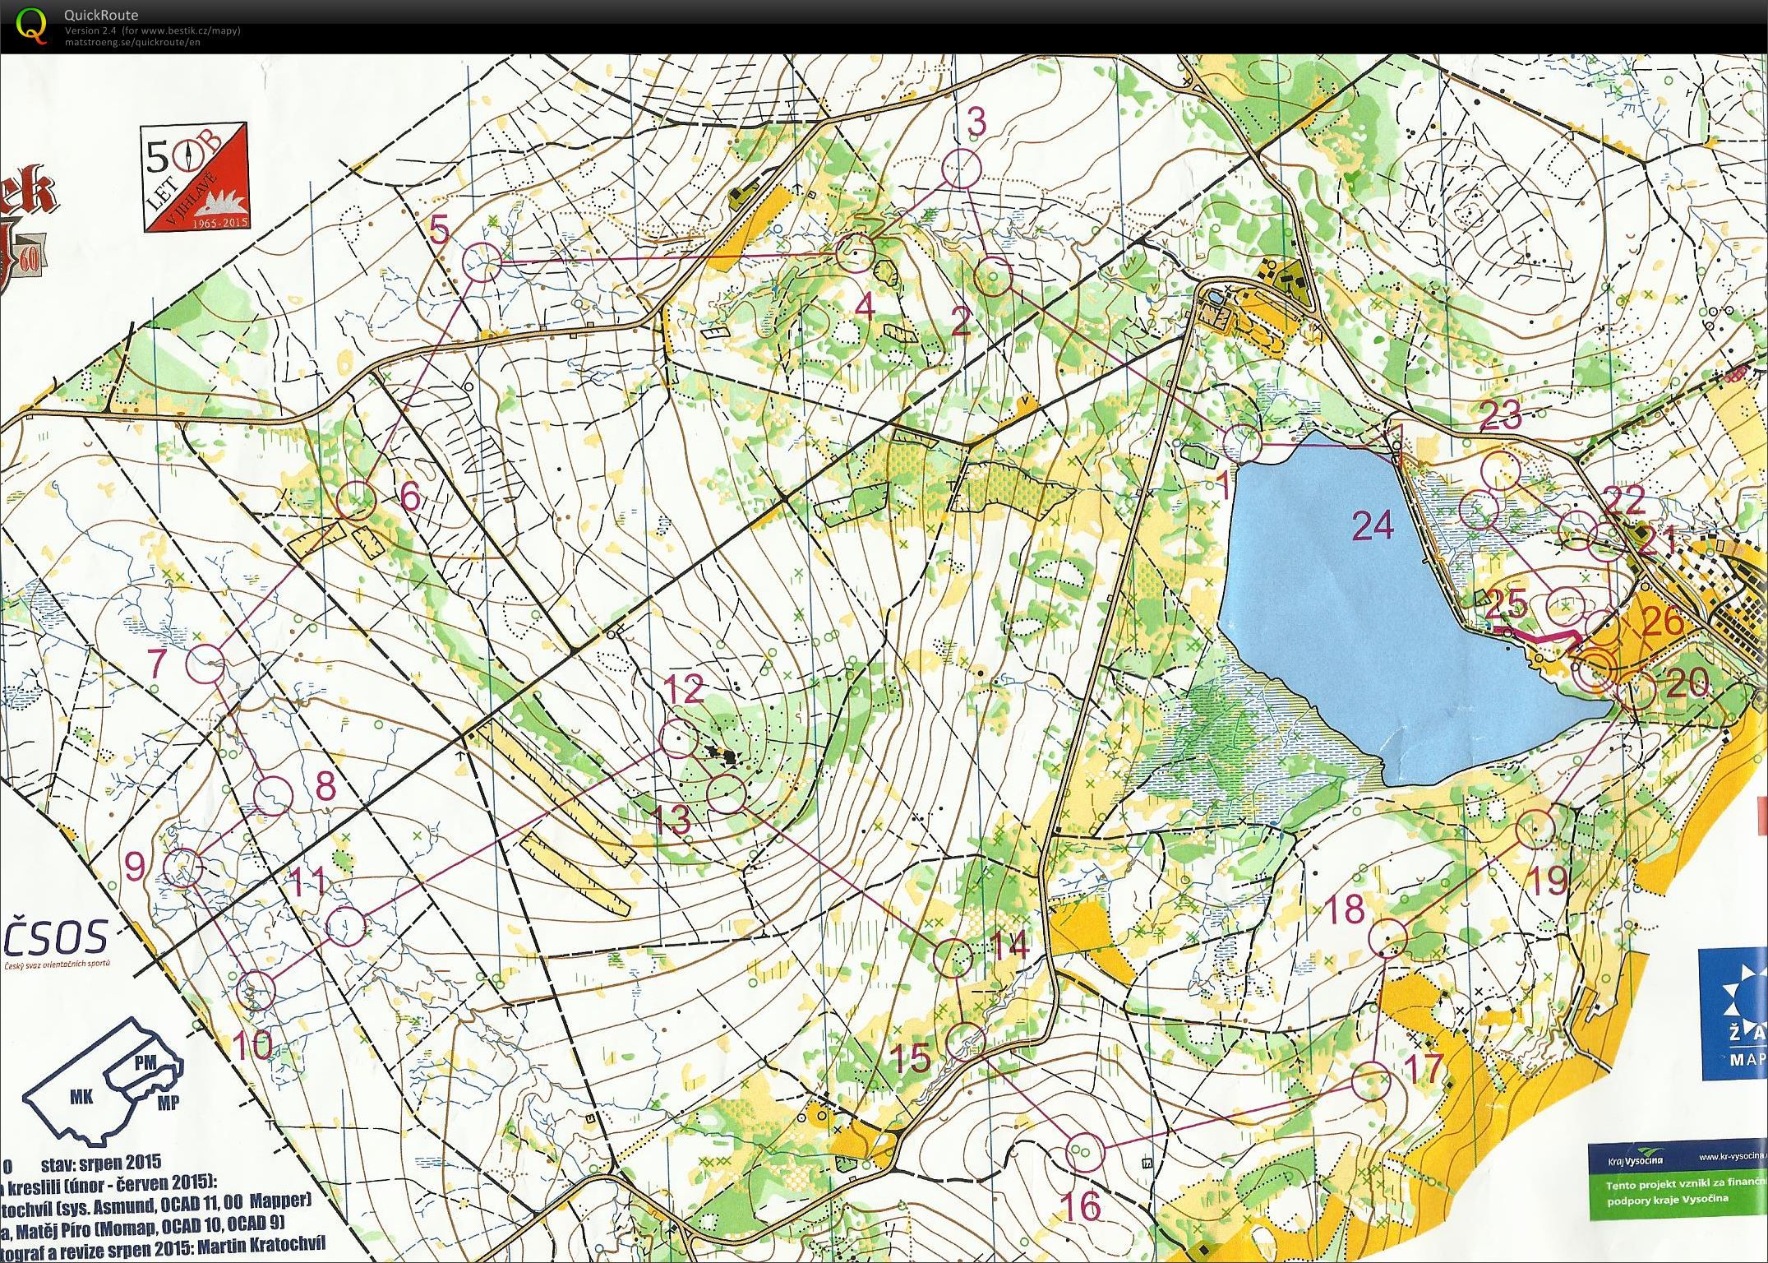Click the "Version 2.4" header text

pos(92,31)
